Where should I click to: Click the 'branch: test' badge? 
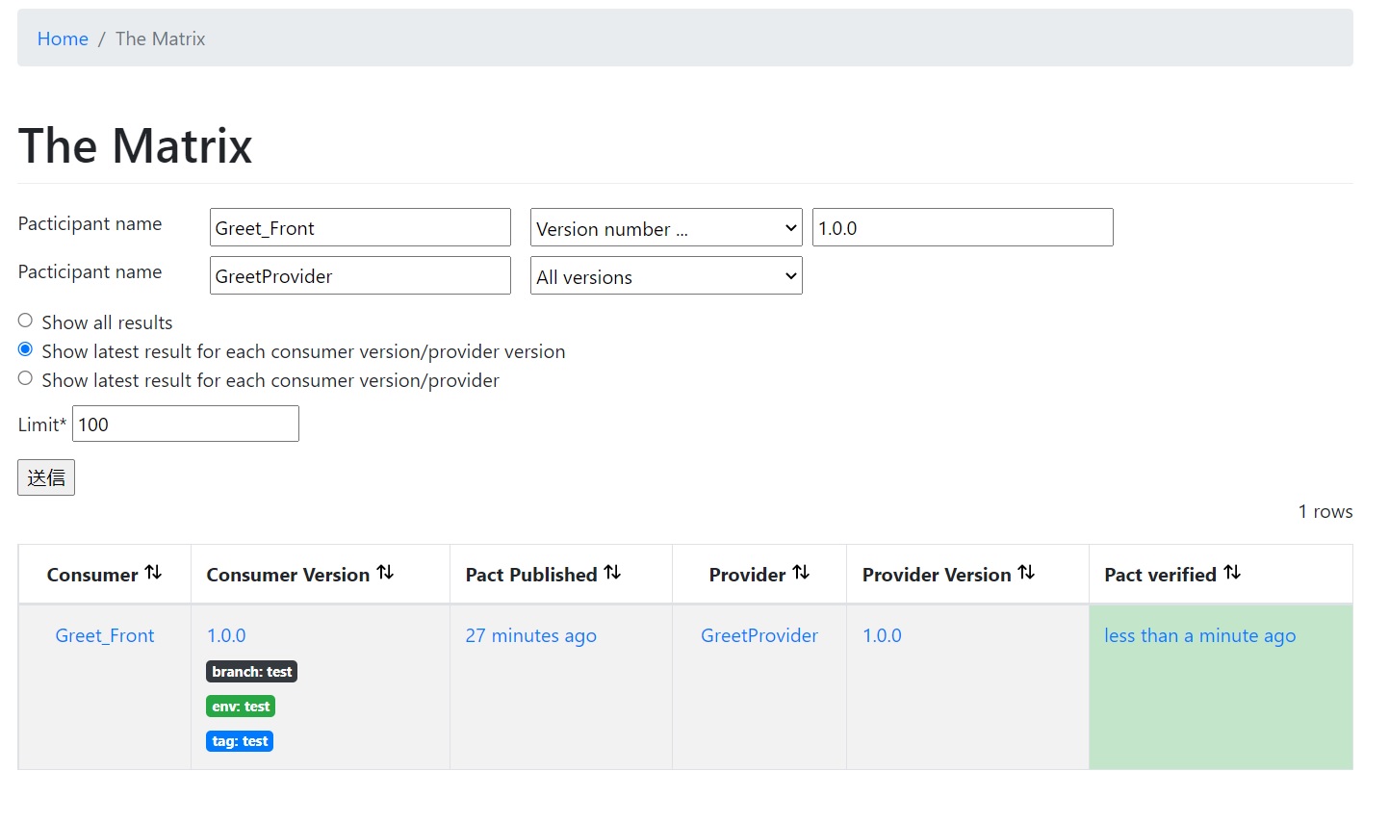[x=251, y=672]
